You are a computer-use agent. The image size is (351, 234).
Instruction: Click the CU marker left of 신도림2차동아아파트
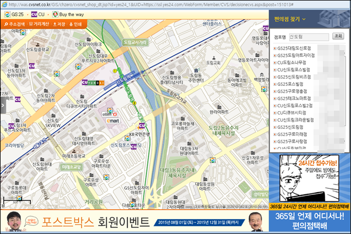tap(18, 99)
